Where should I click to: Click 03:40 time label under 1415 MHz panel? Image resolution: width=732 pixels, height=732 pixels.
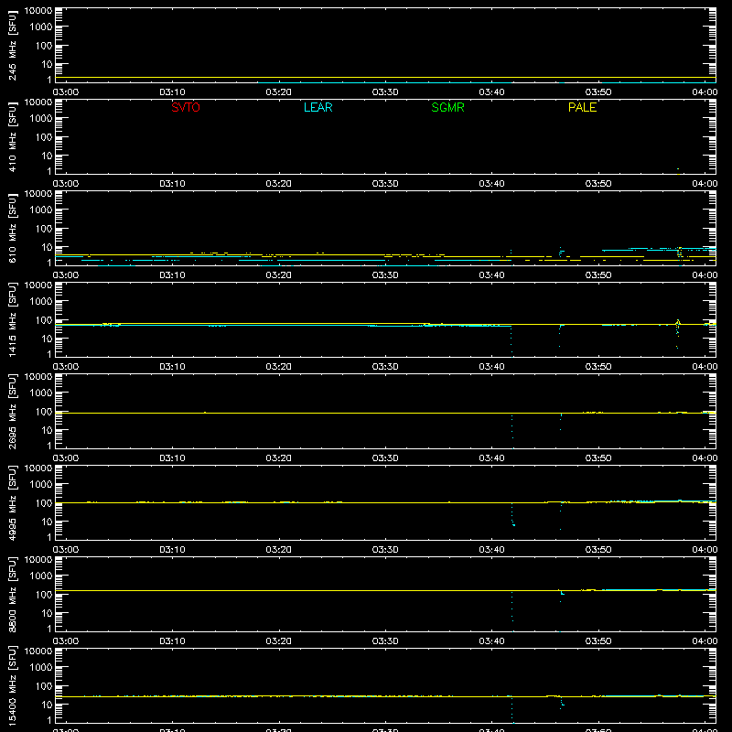[x=491, y=367]
